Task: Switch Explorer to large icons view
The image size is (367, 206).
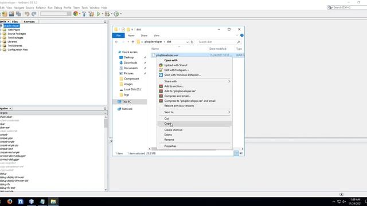Action: point(241,153)
